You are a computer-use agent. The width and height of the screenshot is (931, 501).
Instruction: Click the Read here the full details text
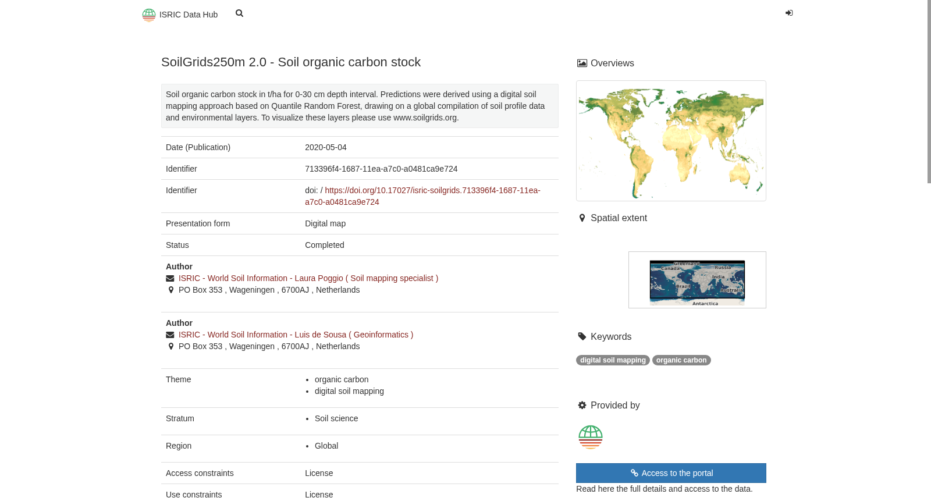(x=665, y=489)
